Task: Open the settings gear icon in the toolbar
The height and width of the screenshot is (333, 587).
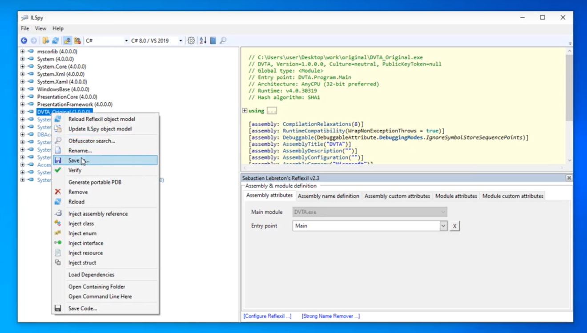Action: click(x=191, y=40)
